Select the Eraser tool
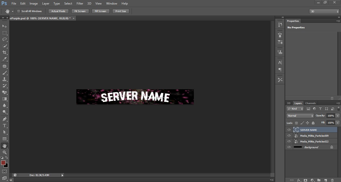Image resolution: width=341 pixels, height=182 pixels. pos(5,93)
